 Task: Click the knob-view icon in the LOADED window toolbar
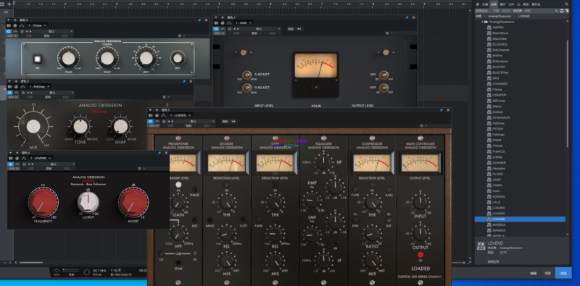point(157,115)
